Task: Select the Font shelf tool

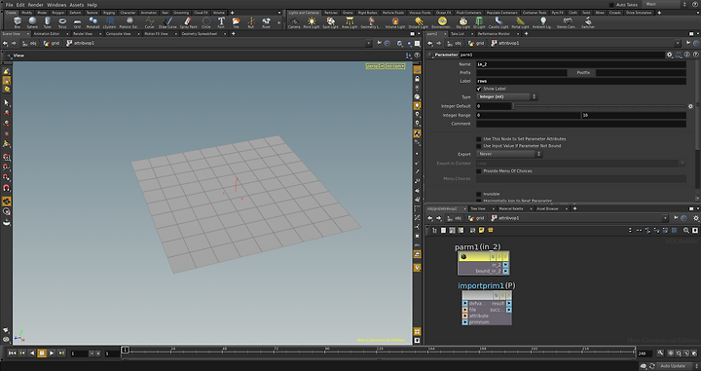Action: 221,22
